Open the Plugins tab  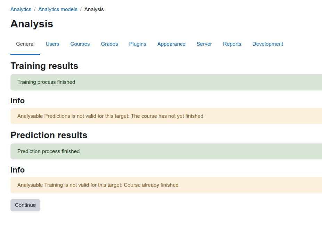[x=138, y=44]
